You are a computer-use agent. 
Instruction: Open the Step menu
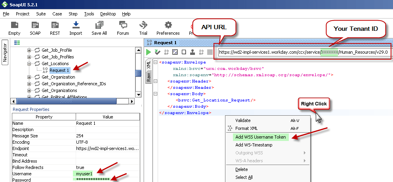tap(73, 14)
